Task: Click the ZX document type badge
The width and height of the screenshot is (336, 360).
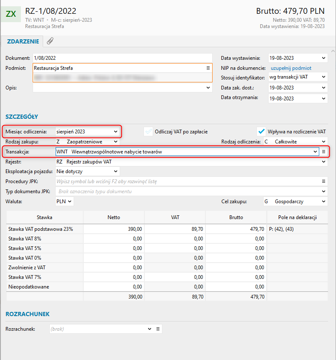Action: tap(12, 14)
